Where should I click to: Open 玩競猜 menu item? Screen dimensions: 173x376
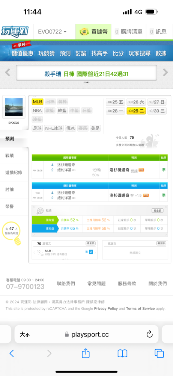tap(47, 53)
